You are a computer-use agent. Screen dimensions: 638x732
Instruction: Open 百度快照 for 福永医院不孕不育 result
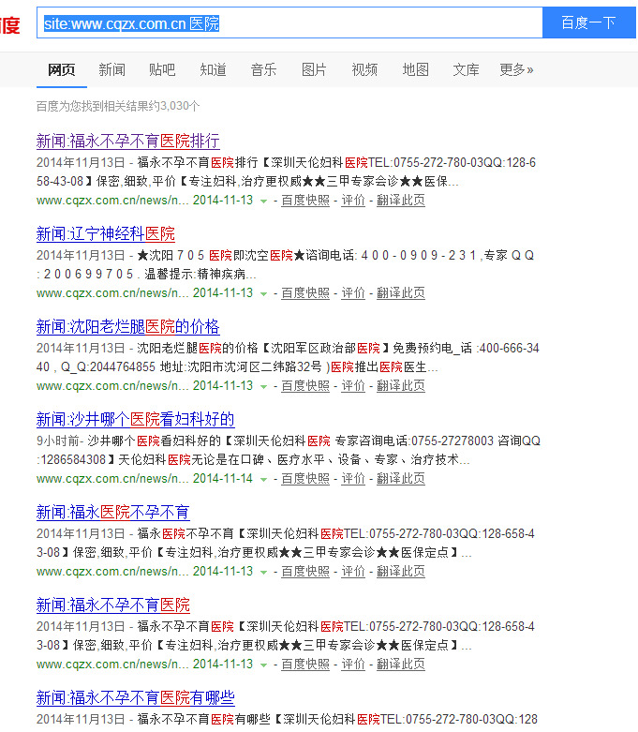(305, 572)
